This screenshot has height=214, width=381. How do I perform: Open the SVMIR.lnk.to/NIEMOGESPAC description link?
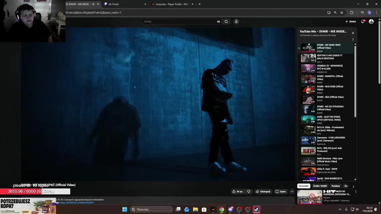[x=77, y=203]
